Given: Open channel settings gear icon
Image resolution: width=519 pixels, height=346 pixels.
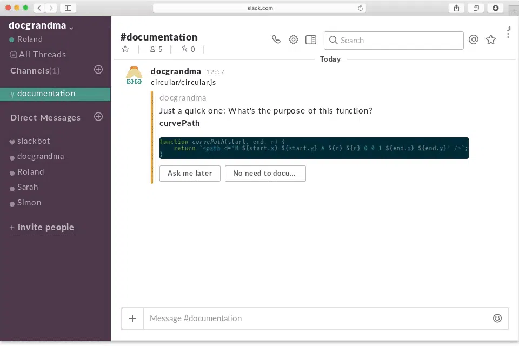Looking at the screenshot, I should coord(293,39).
